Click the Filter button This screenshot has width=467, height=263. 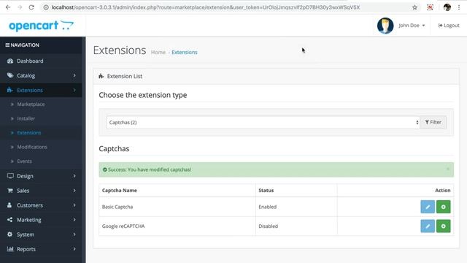433,122
